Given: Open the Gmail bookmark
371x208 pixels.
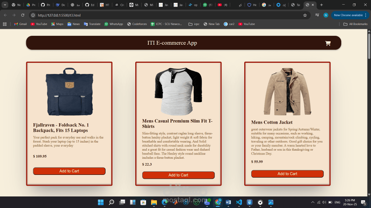Looking at the screenshot, I should 20,24.
